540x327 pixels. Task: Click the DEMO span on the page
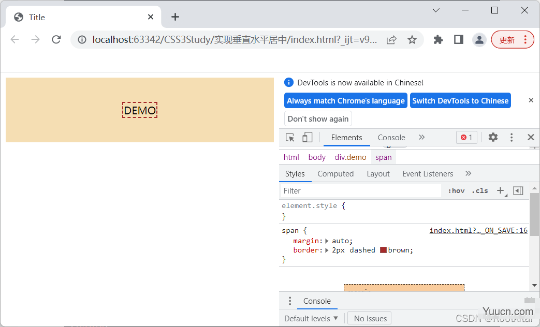[x=140, y=110]
